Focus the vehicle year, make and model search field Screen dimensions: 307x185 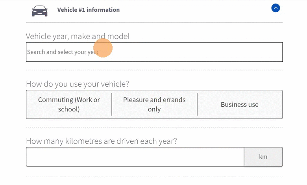(154, 52)
